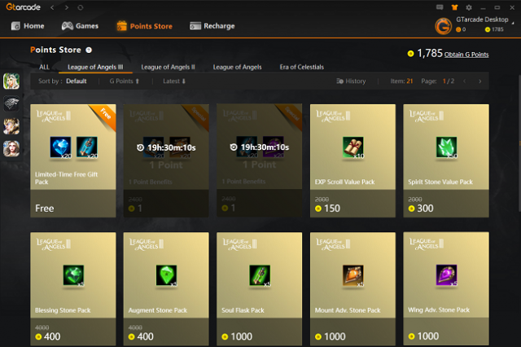The image size is (521, 347).
Task: Buy Blessing Stone Pack for 400
Action: (x=73, y=289)
